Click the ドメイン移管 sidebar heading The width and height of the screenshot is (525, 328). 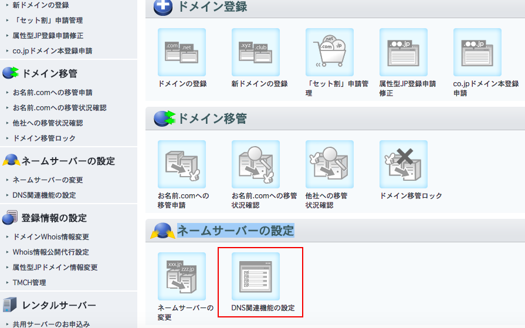point(49,73)
